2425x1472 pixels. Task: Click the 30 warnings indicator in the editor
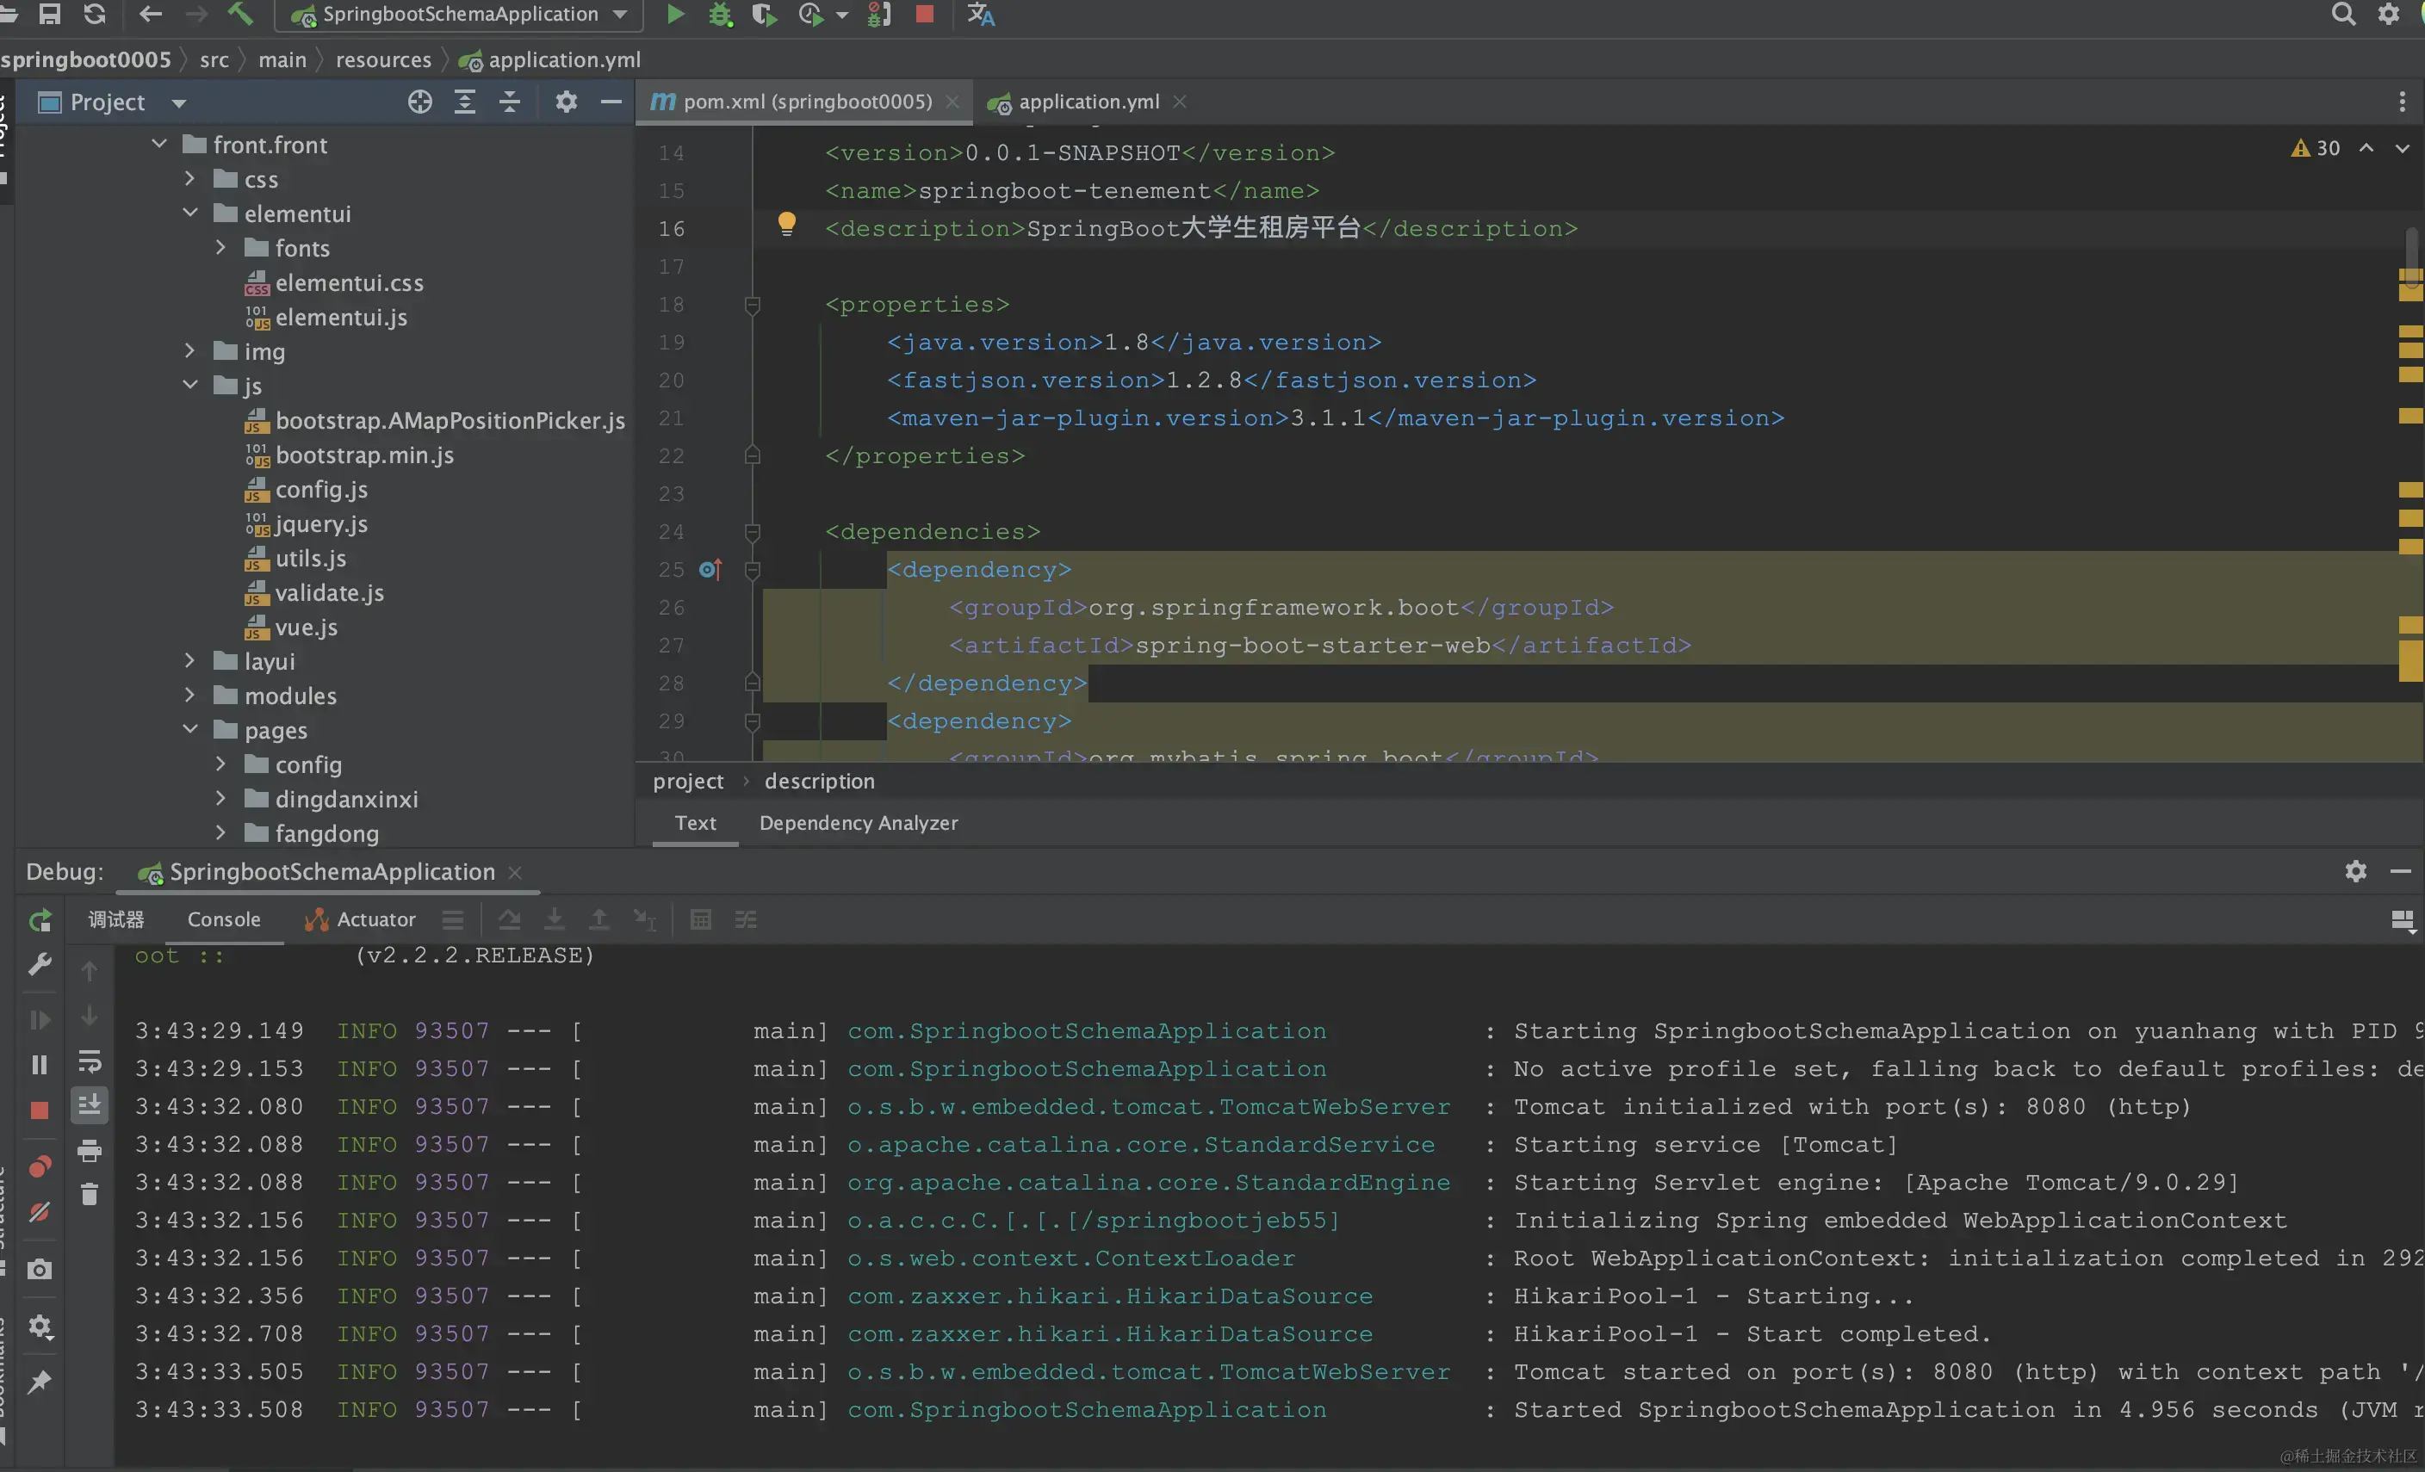coord(2316,149)
